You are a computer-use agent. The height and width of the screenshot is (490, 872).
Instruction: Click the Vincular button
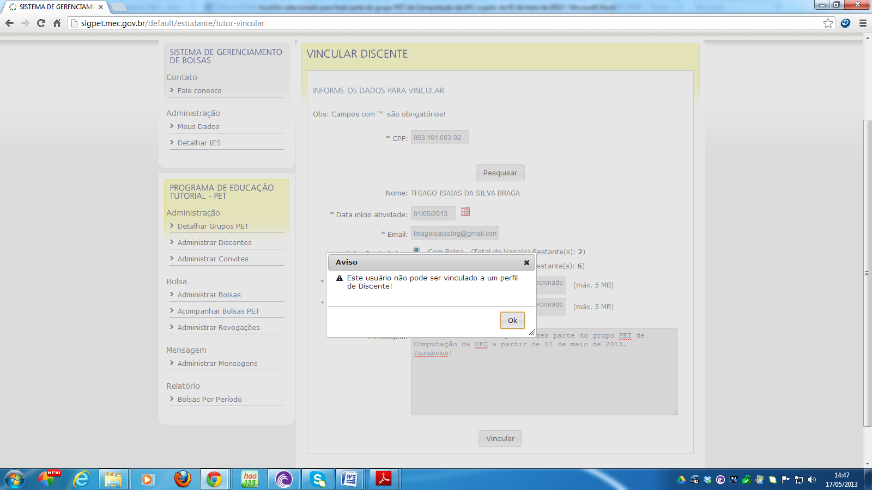pos(500,439)
